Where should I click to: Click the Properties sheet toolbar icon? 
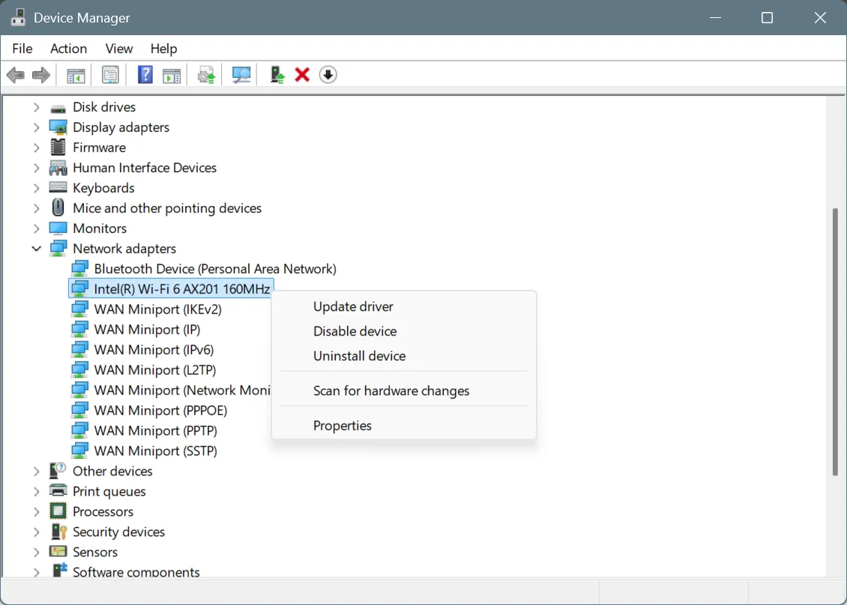[x=110, y=75]
